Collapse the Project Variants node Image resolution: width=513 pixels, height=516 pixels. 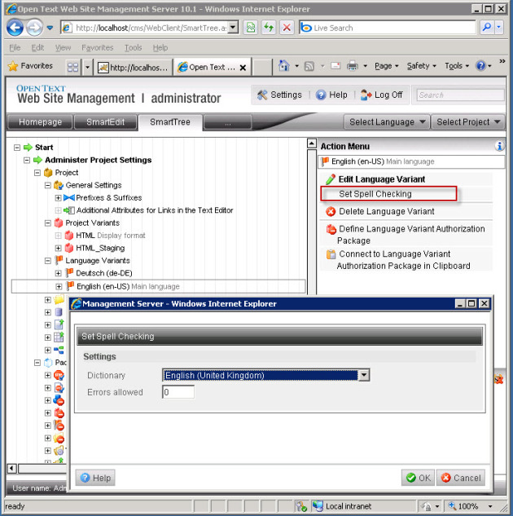click(48, 223)
